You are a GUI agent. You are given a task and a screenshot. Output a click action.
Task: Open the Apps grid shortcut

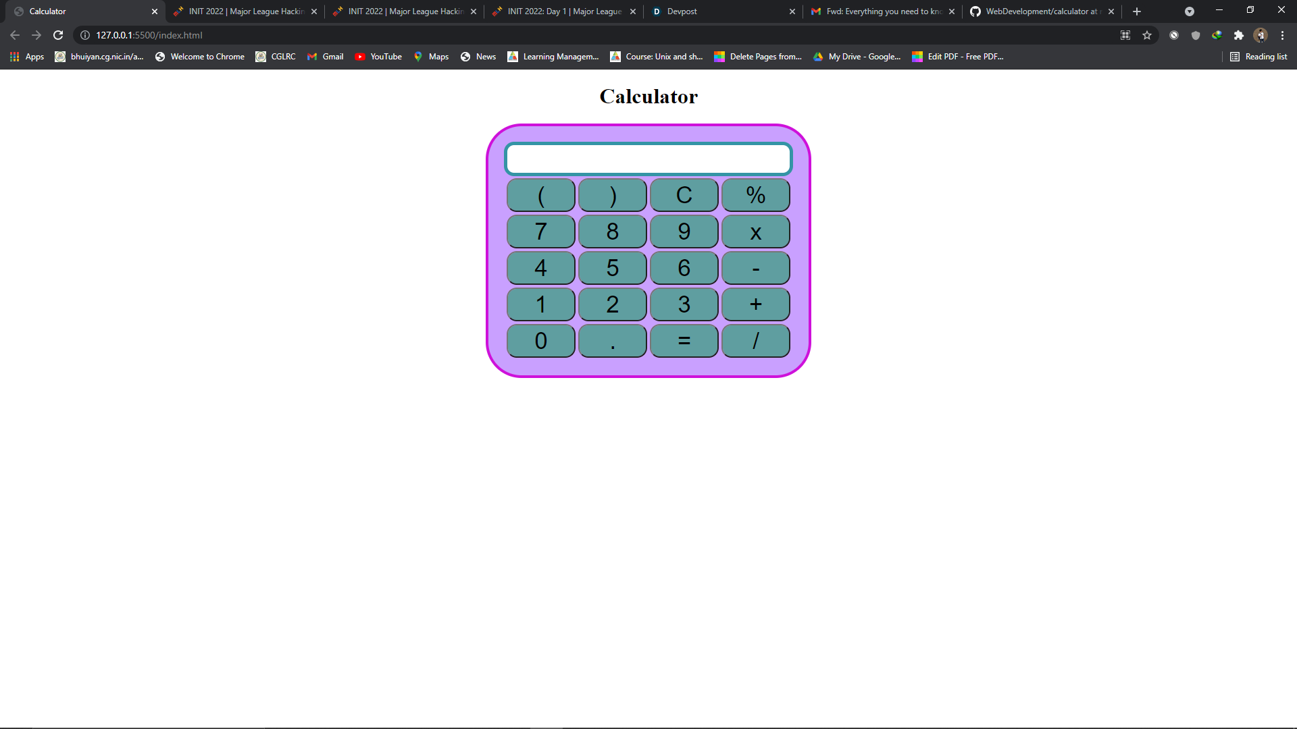(x=27, y=57)
